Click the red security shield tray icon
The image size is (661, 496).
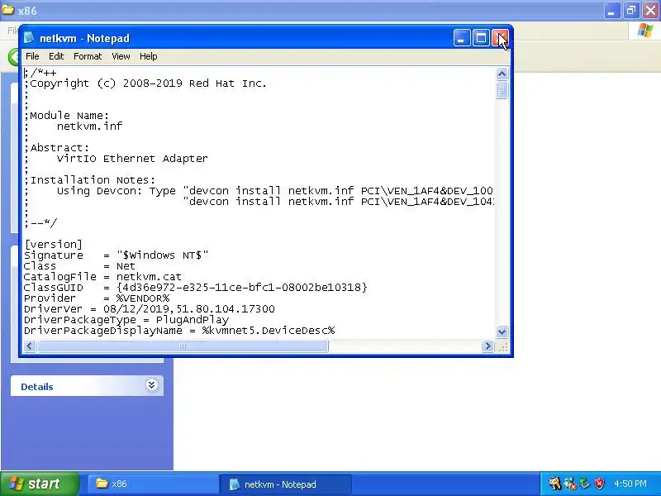point(599,484)
